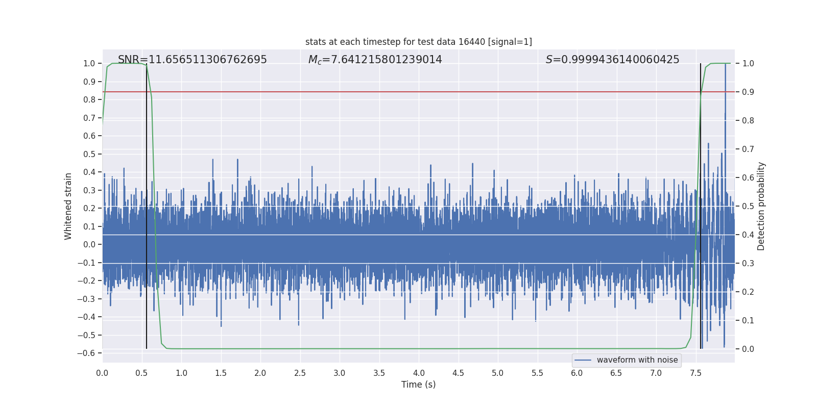Click the 0.0 tick on the time axis
Screen dimensions: 817x408
(102, 373)
